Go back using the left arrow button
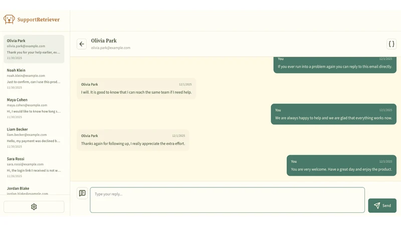Viewport: 401px width, 226px height. click(x=82, y=44)
